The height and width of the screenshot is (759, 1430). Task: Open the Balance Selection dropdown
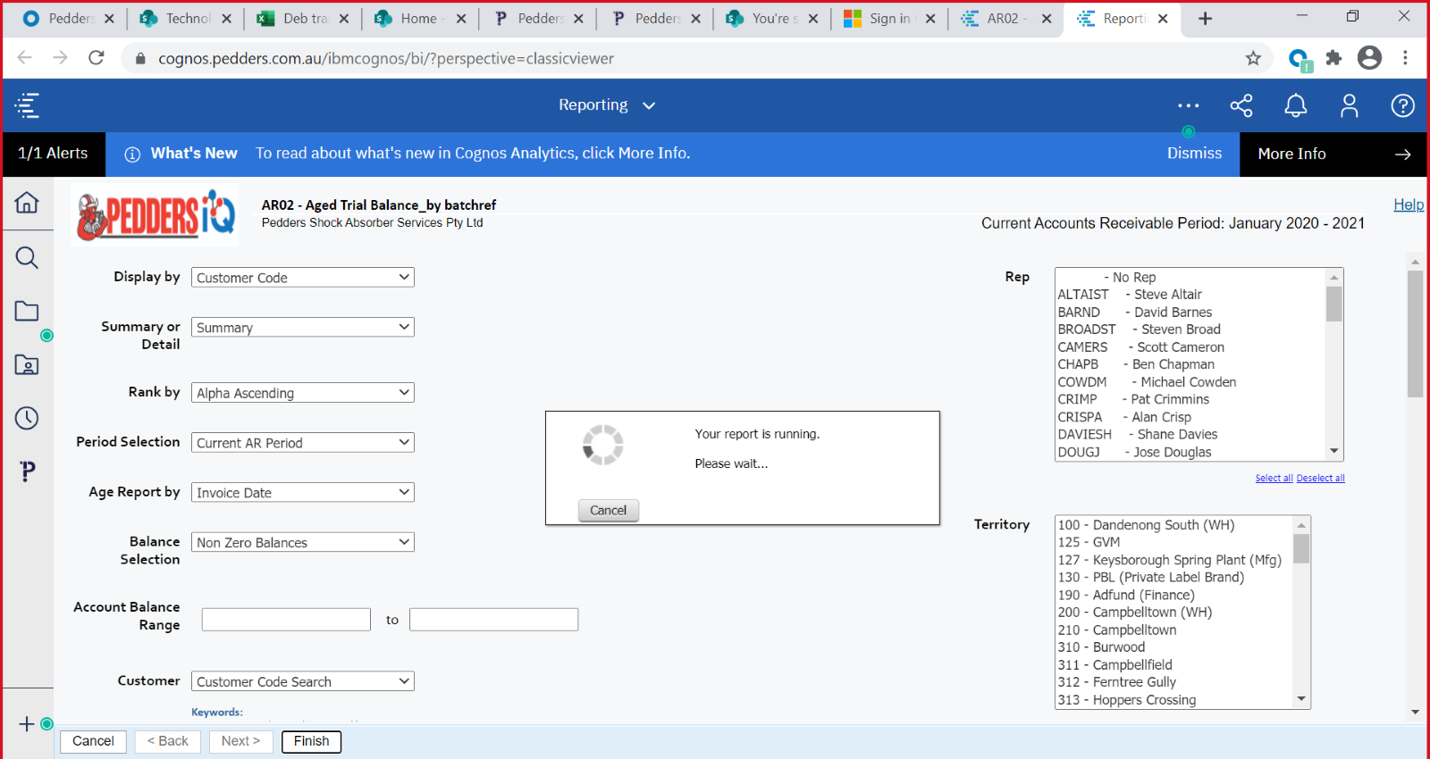coord(303,543)
